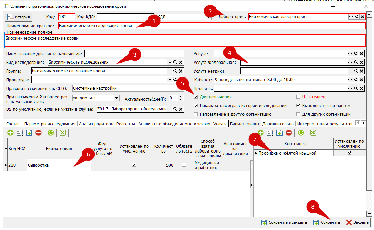This screenshot has width=374, height=230.
Task: Check the Неактуален checkbox
Action: 298,97
